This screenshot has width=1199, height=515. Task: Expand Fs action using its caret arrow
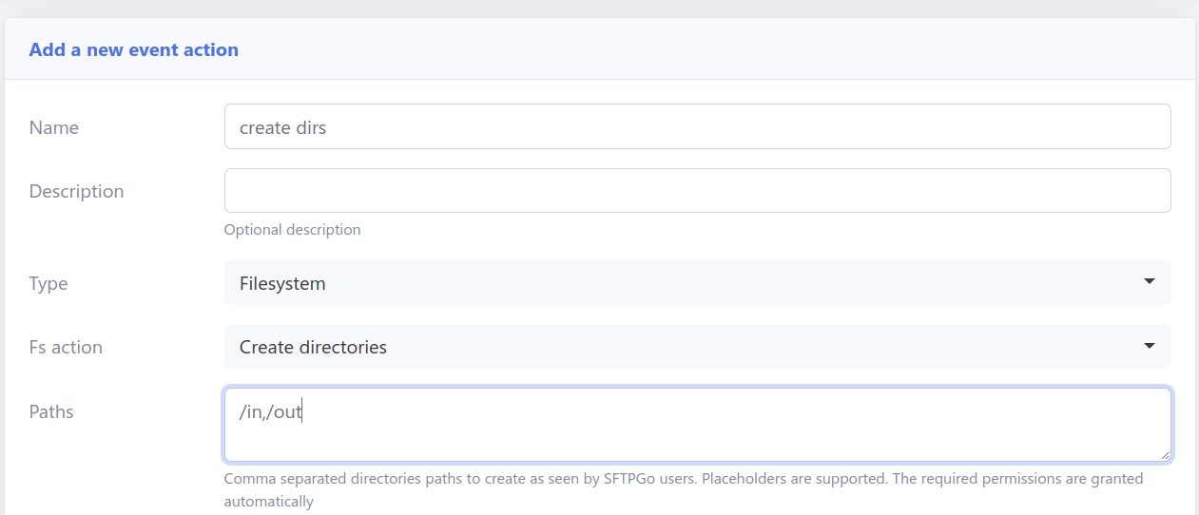1149,347
